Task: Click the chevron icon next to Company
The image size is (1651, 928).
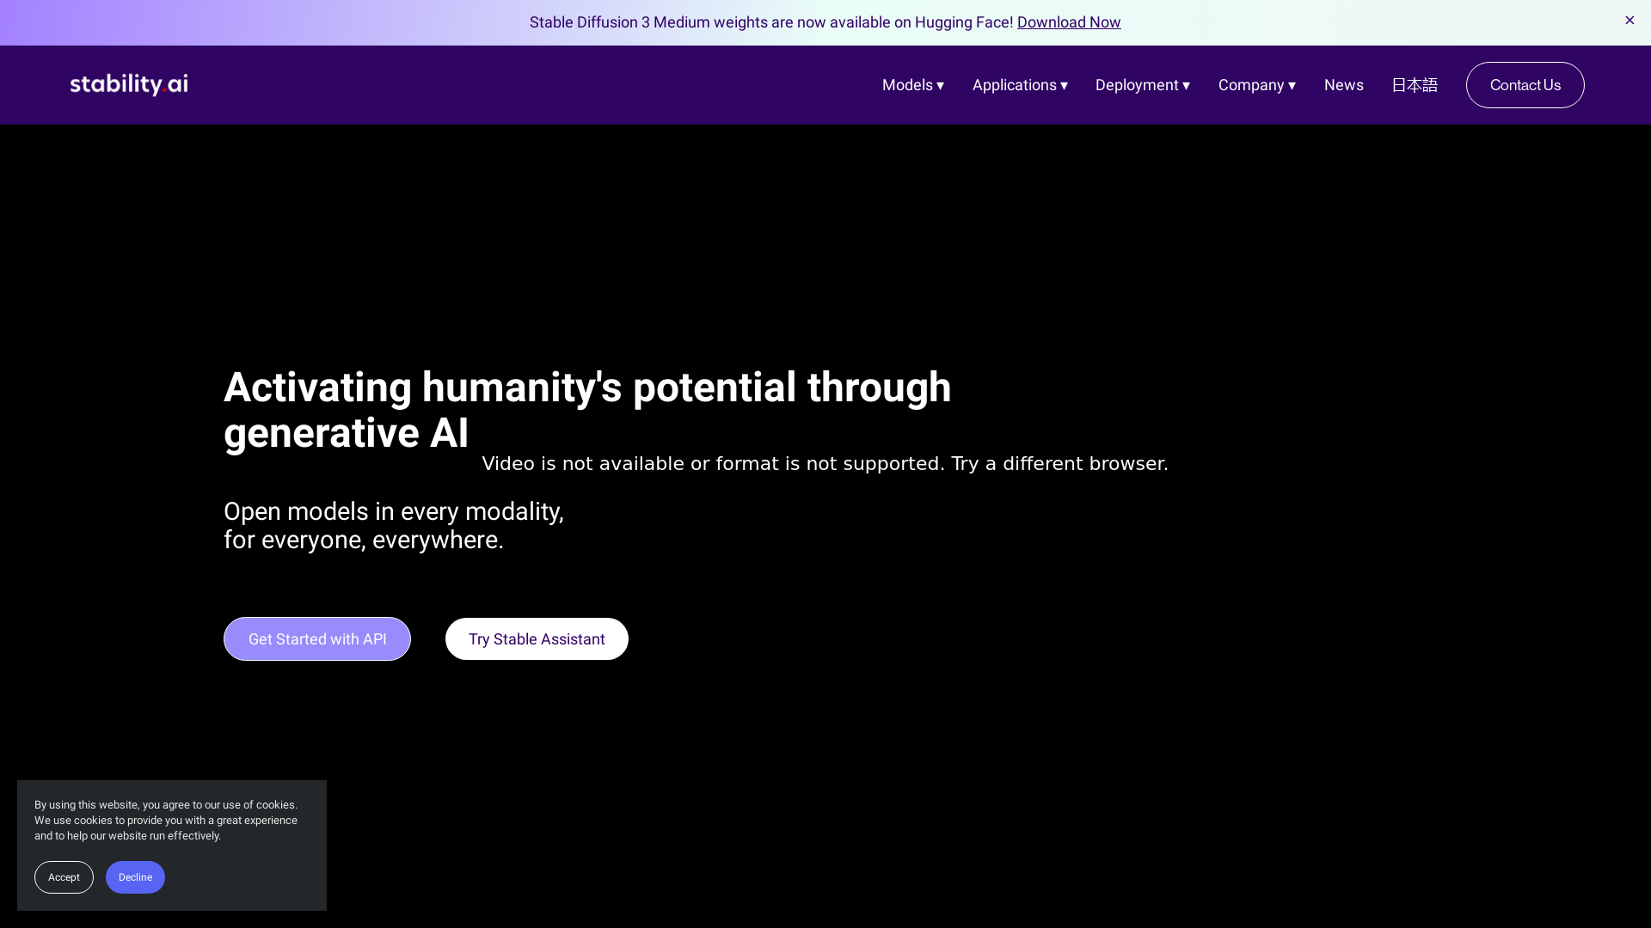Action: (1292, 85)
